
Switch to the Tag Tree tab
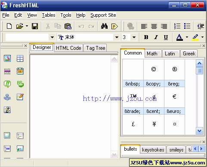point(96,48)
